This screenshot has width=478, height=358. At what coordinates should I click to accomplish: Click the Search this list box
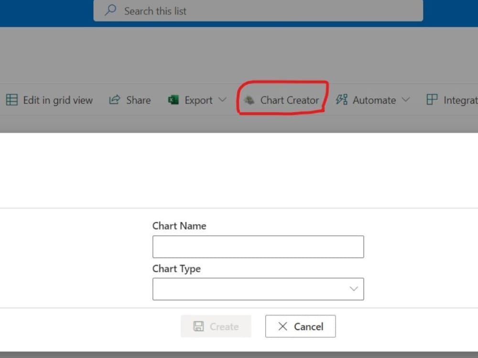(258, 11)
